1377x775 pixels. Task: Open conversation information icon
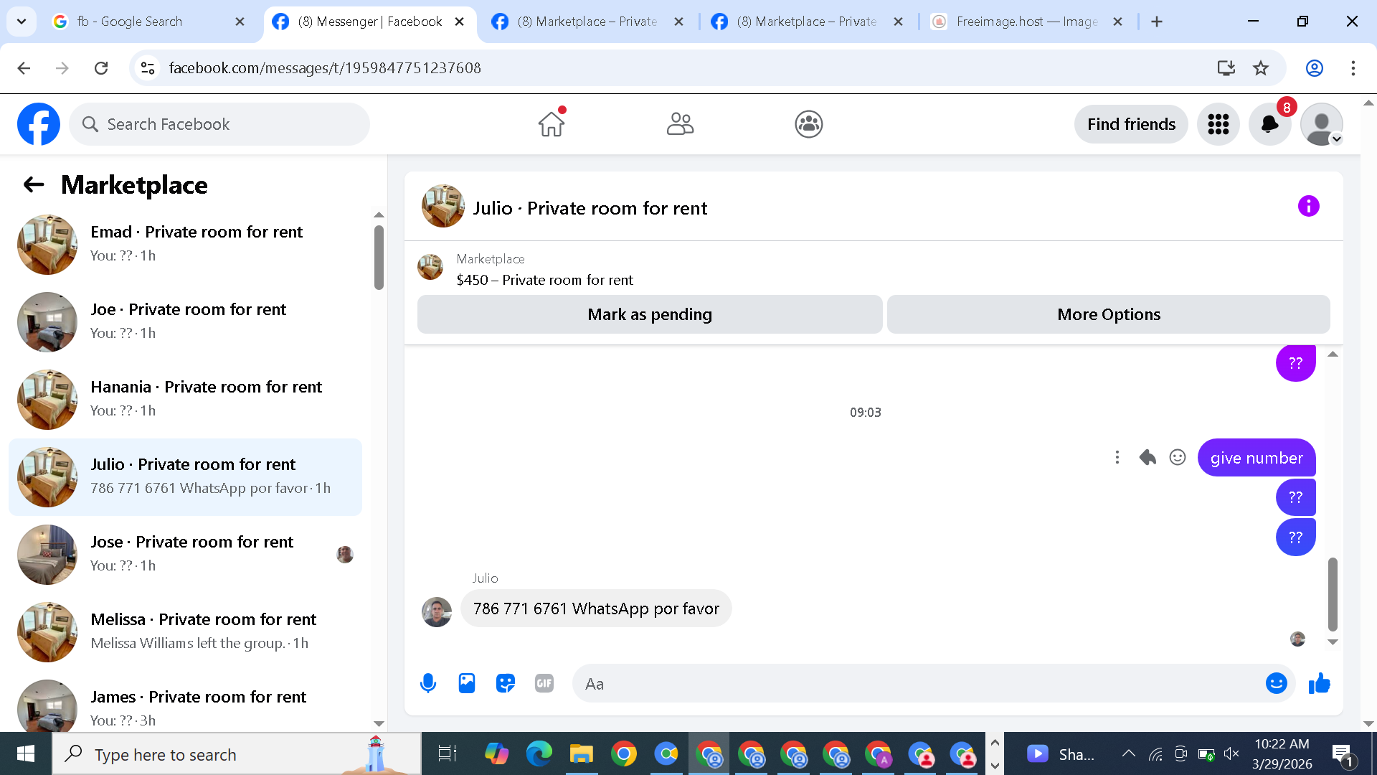(1308, 207)
